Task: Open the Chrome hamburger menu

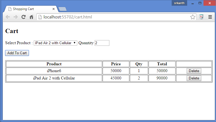Action: [210, 17]
